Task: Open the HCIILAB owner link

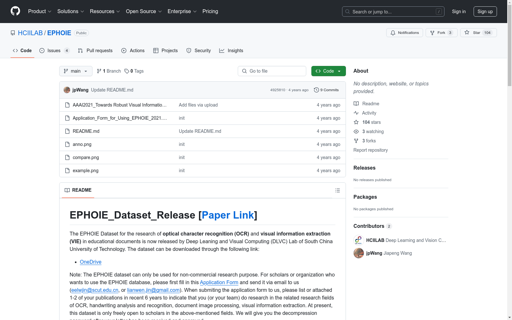Action: (x=30, y=33)
